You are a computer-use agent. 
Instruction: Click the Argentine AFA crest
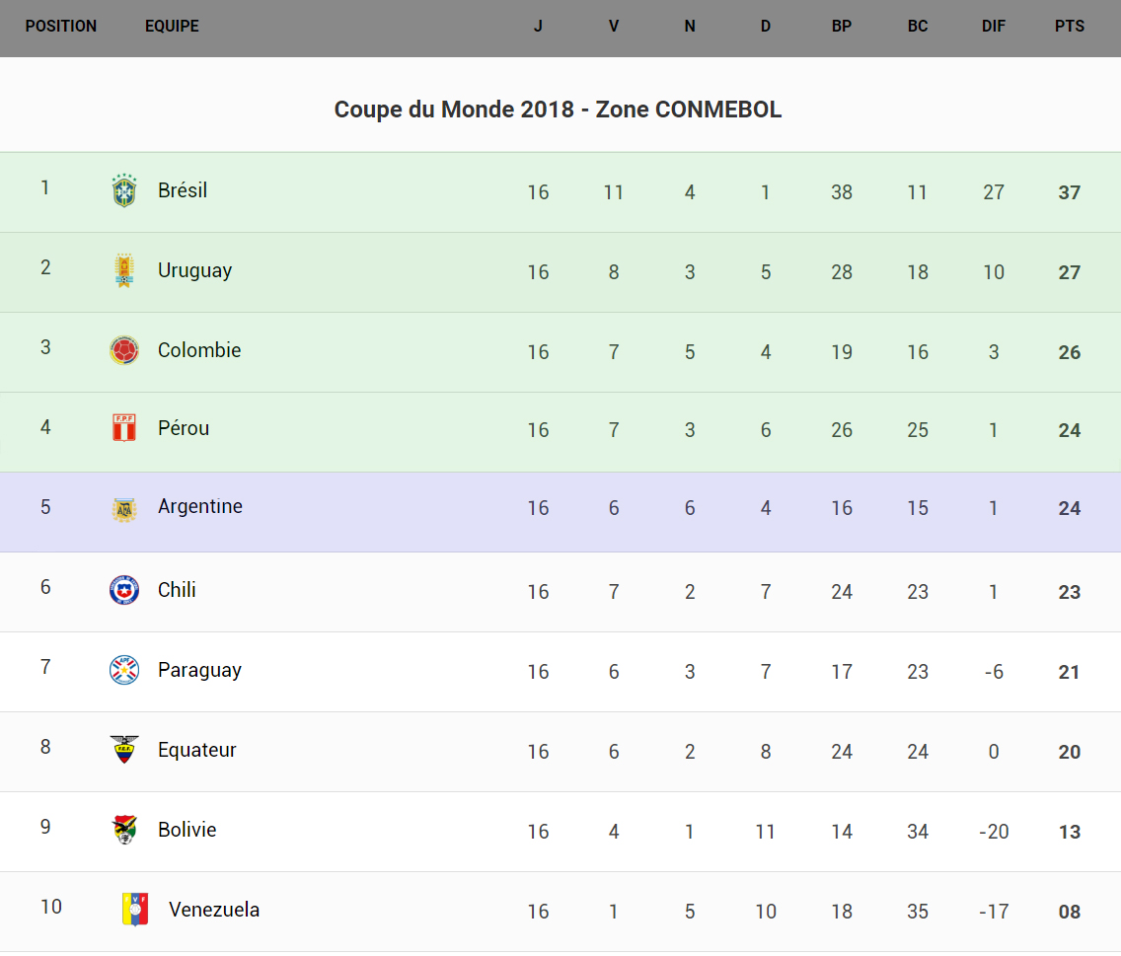(x=124, y=510)
